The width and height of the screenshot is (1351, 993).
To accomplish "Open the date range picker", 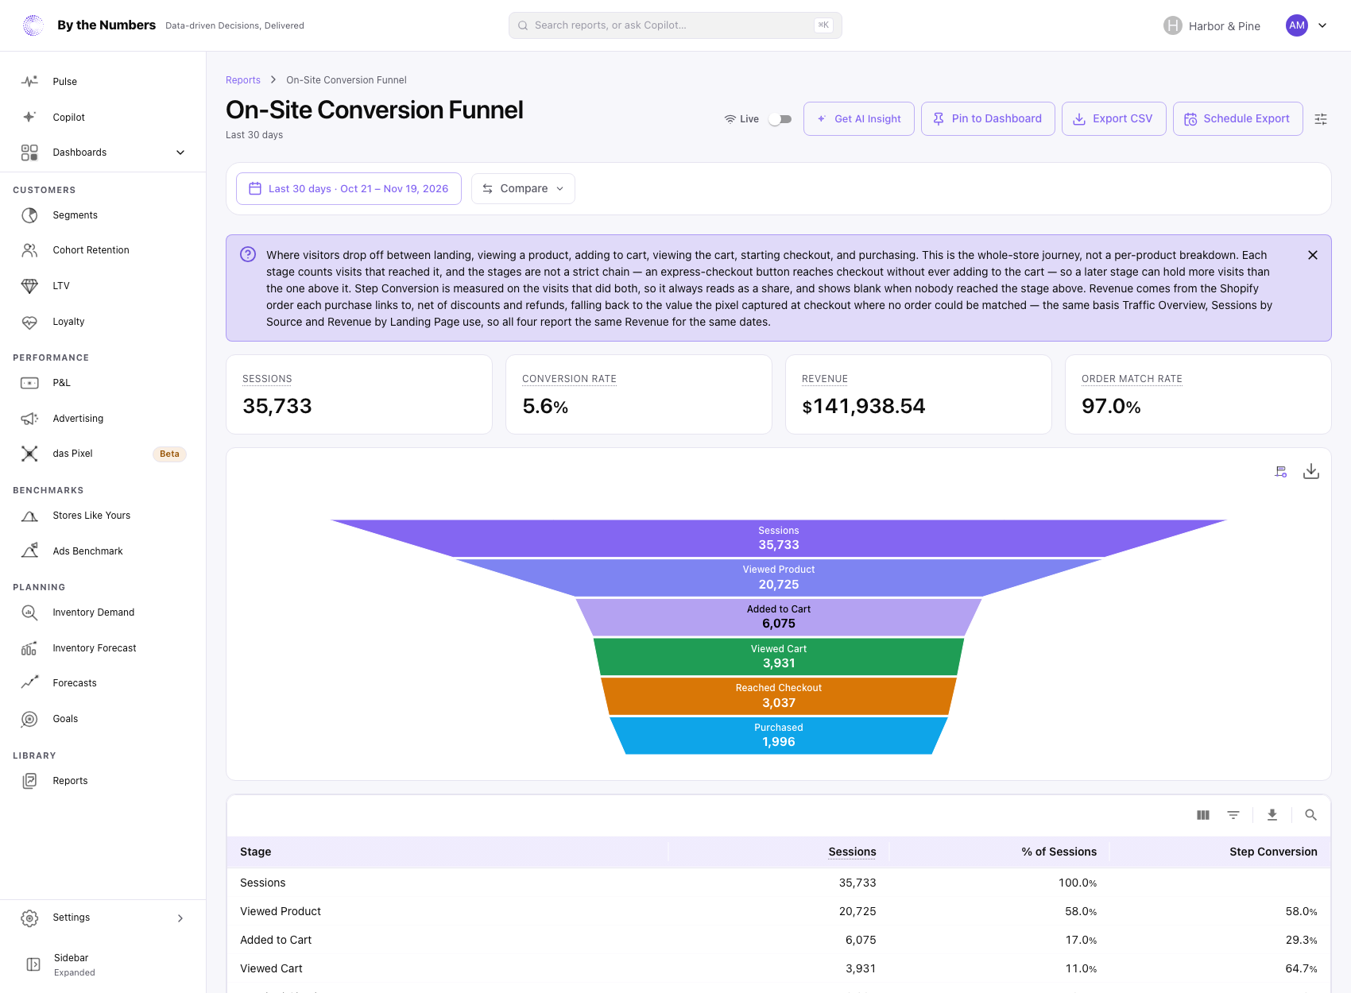I will (349, 189).
